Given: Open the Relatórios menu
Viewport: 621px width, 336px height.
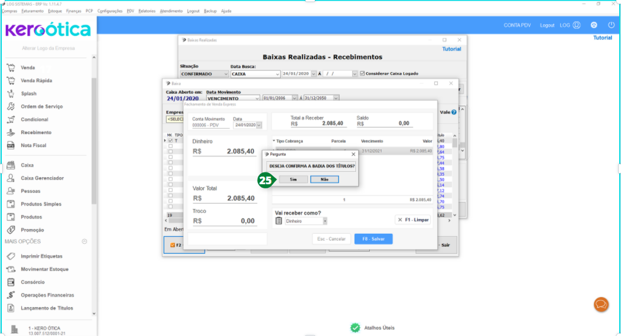Looking at the screenshot, I should [x=147, y=11].
